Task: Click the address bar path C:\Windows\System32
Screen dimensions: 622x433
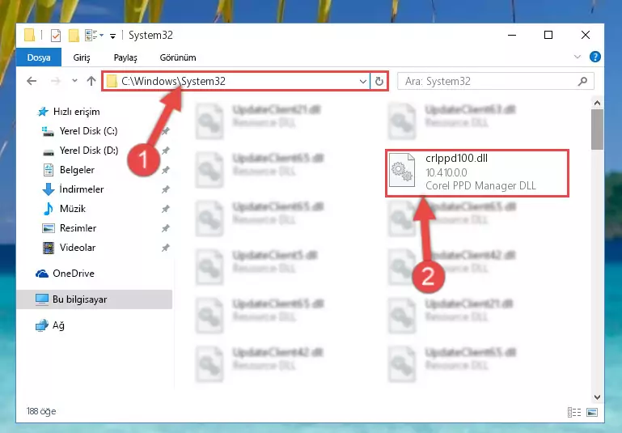Action: 173,81
